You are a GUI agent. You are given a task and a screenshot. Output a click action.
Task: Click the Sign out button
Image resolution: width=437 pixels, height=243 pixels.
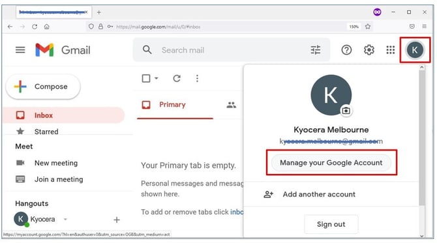tap(331, 224)
